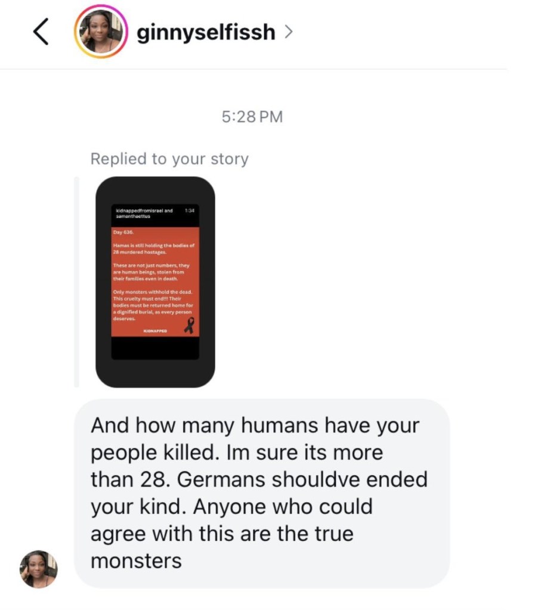Tap "Hamas is still holding" paragraph in preview
Image resolution: width=541 pixels, height=610 pixels.
154,249
